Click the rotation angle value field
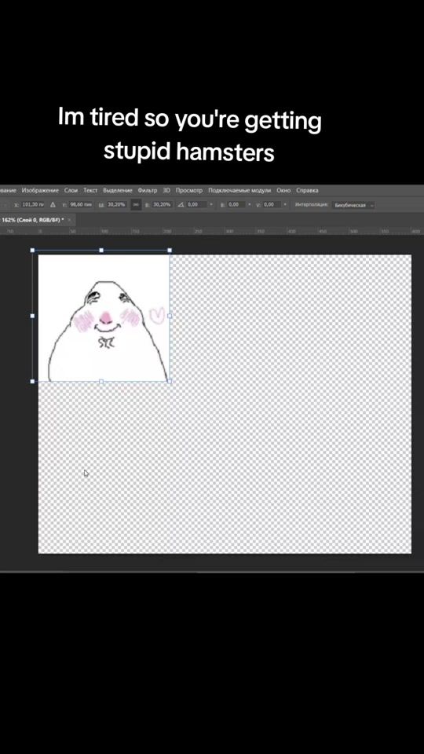Viewport: 424px width, 754px height. point(198,204)
